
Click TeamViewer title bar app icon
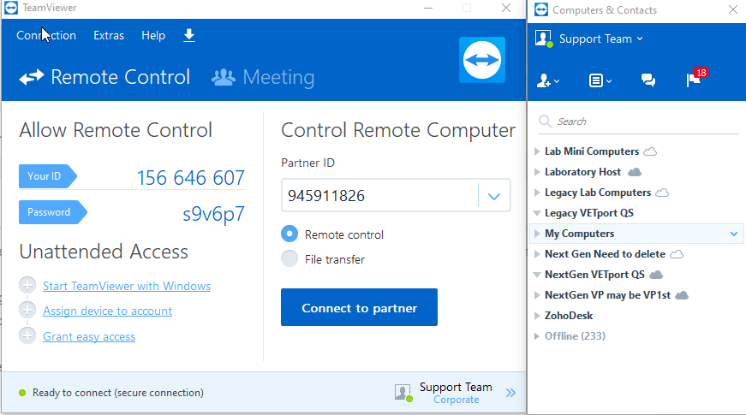(x=11, y=8)
